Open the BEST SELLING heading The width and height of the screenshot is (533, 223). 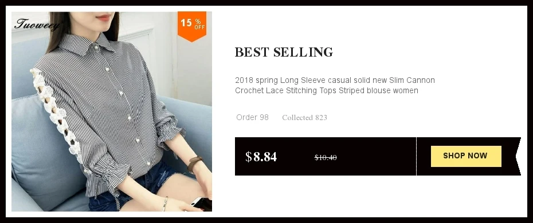point(284,52)
